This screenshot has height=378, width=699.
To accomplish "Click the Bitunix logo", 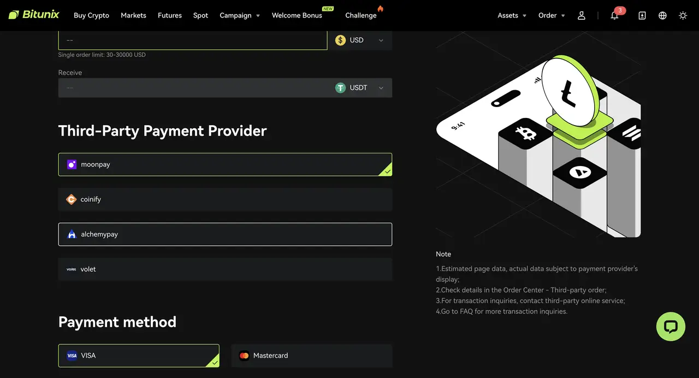I will tap(34, 15).
